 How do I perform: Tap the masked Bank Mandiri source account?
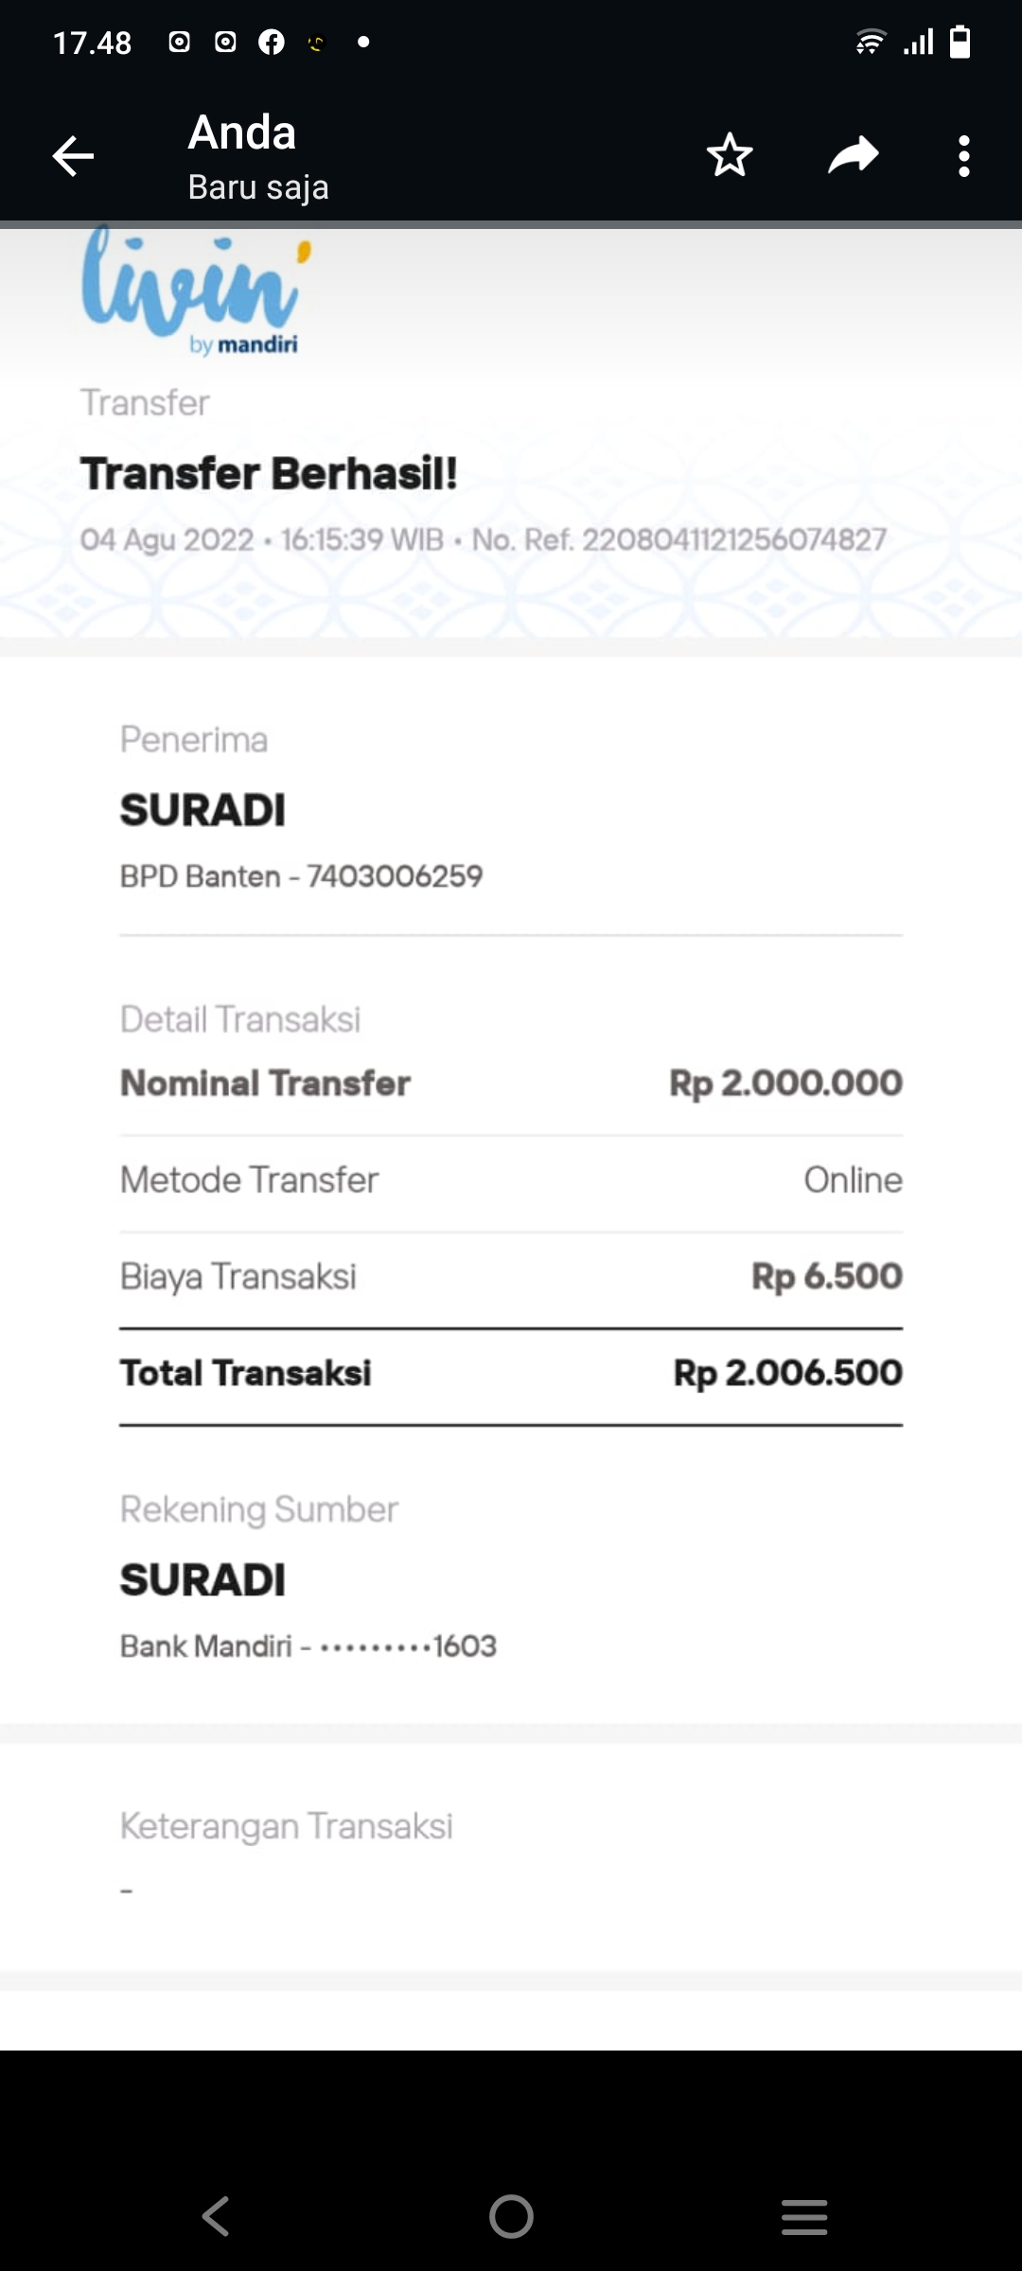[308, 1646]
